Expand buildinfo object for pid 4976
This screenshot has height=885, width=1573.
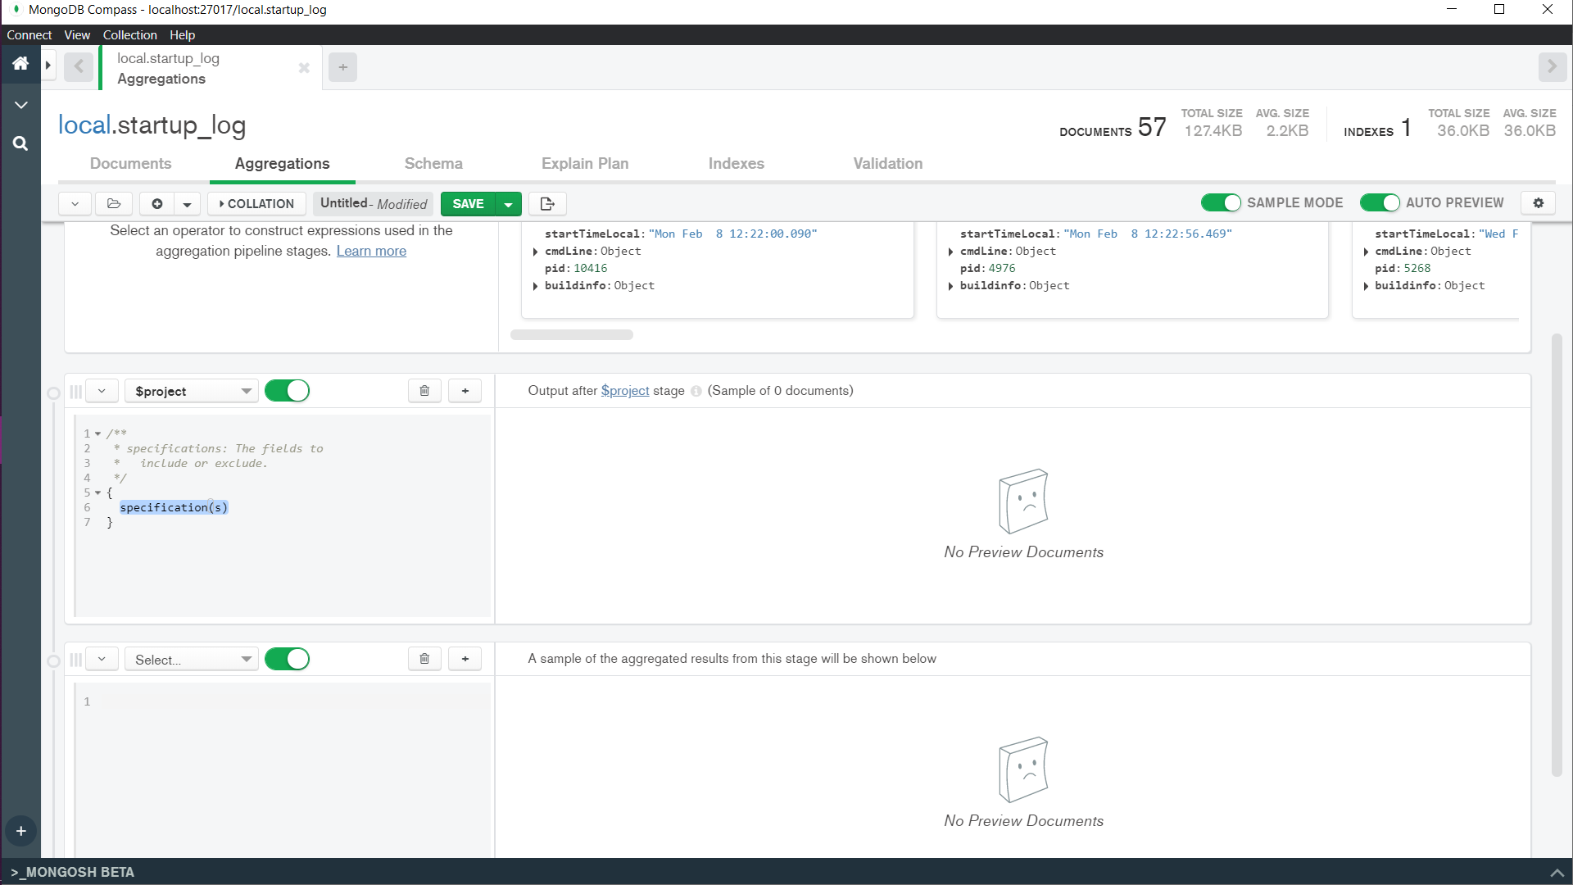point(950,286)
